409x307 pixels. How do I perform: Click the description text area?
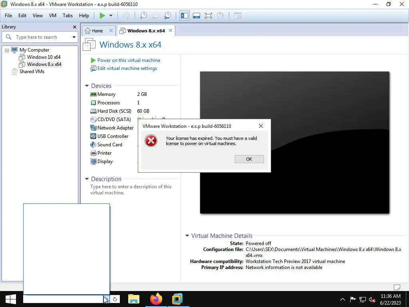pyautogui.click(x=131, y=190)
